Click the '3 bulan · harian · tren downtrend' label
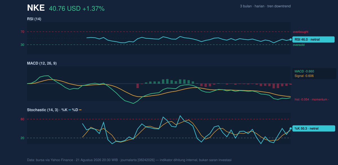The width and height of the screenshot is (338, 165). click(265, 6)
